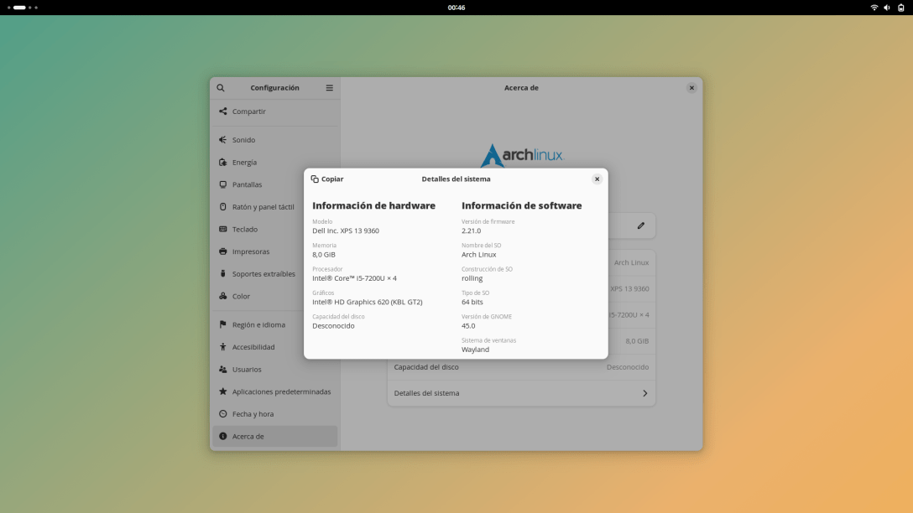Open the clock showing 00:46 in top bar
Image resolution: width=913 pixels, height=513 pixels.
pos(456,8)
